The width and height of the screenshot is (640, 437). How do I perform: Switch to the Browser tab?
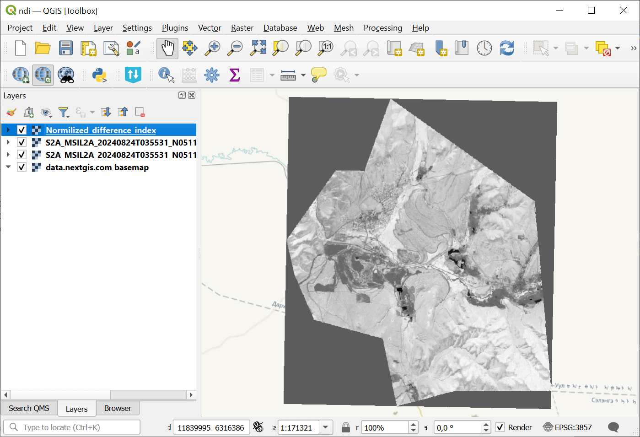(118, 408)
